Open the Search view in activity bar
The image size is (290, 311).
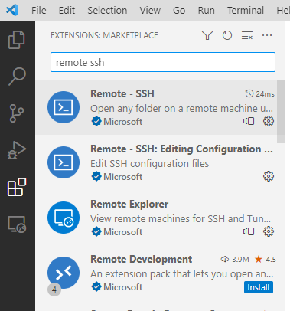[x=17, y=77]
